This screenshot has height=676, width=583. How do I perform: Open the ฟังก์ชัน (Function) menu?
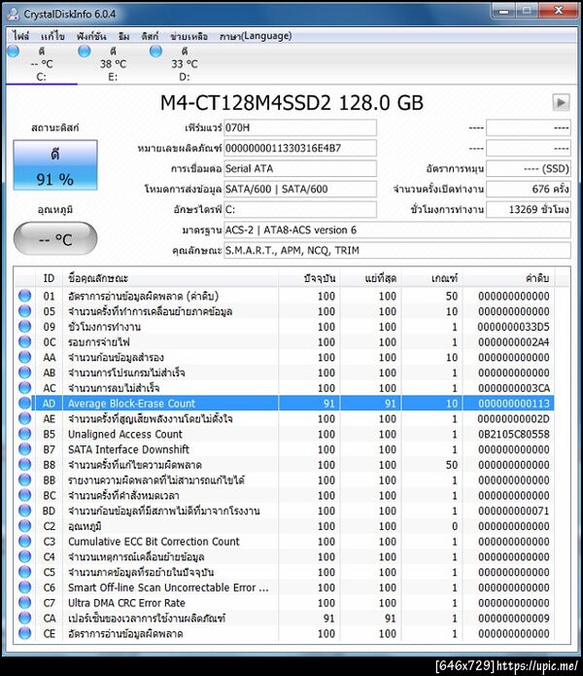(x=91, y=36)
